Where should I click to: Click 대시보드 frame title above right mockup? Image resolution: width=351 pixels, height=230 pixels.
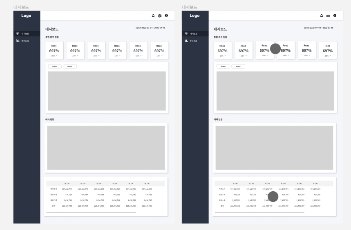[189, 7]
